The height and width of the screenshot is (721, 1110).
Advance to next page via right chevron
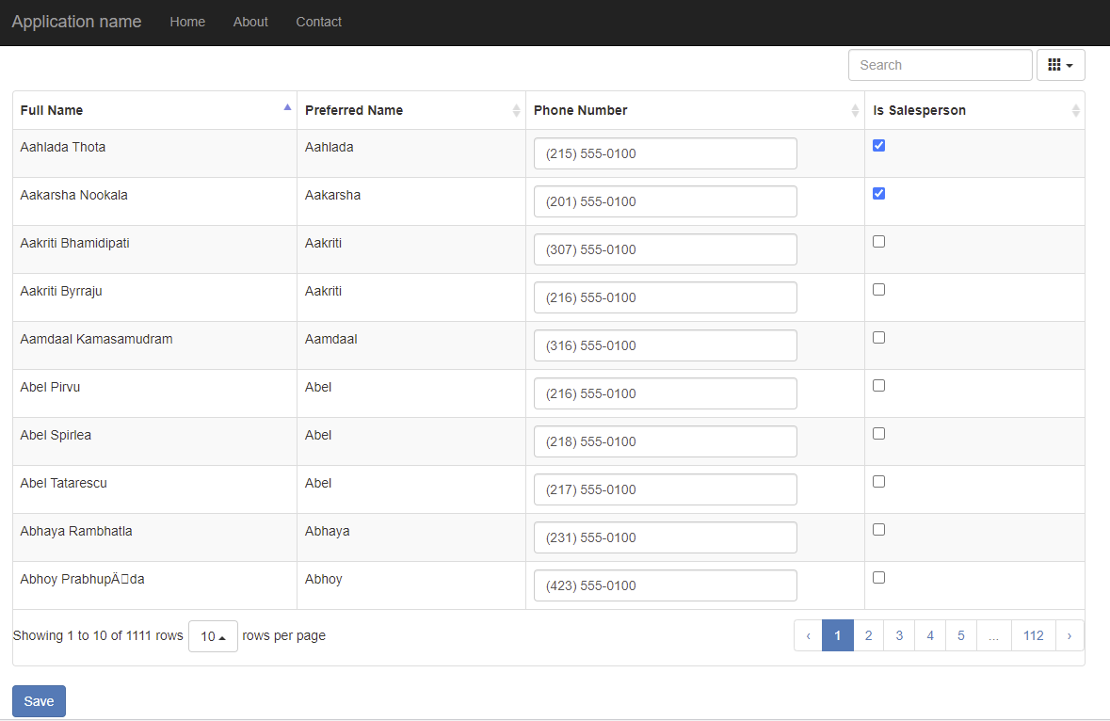(1070, 635)
